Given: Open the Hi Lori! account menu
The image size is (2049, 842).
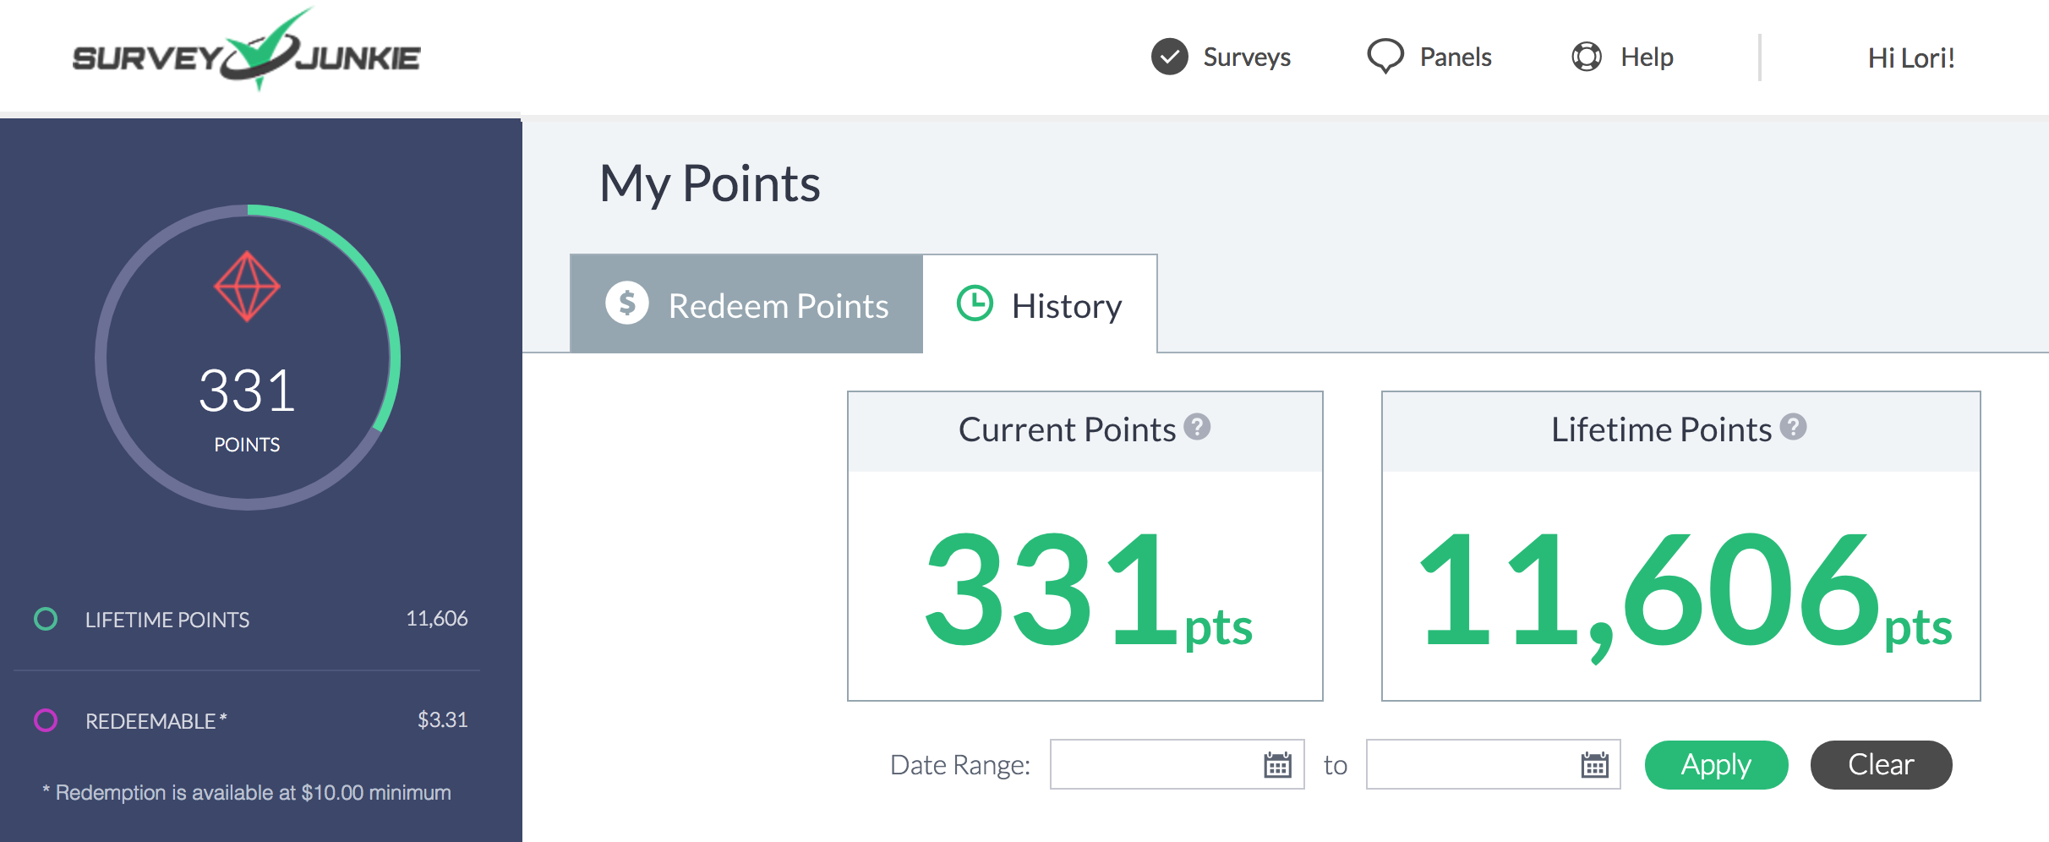Looking at the screenshot, I should [1910, 57].
